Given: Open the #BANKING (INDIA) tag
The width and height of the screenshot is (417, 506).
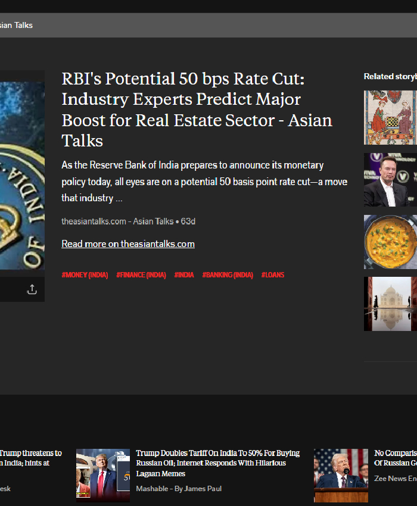Looking at the screenshot, I should [x=228, y=275].
